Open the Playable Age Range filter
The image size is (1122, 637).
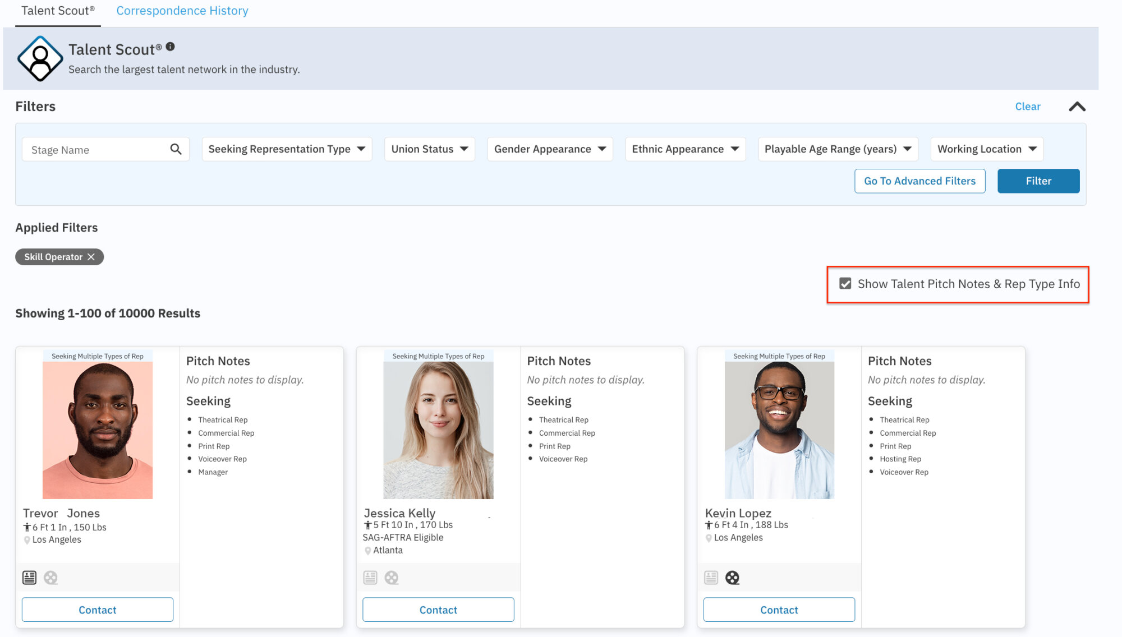[838, 149]
